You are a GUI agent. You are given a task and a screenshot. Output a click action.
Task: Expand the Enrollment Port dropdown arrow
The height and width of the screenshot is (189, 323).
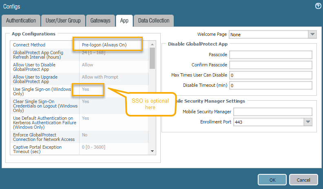[x=308, y=122]
